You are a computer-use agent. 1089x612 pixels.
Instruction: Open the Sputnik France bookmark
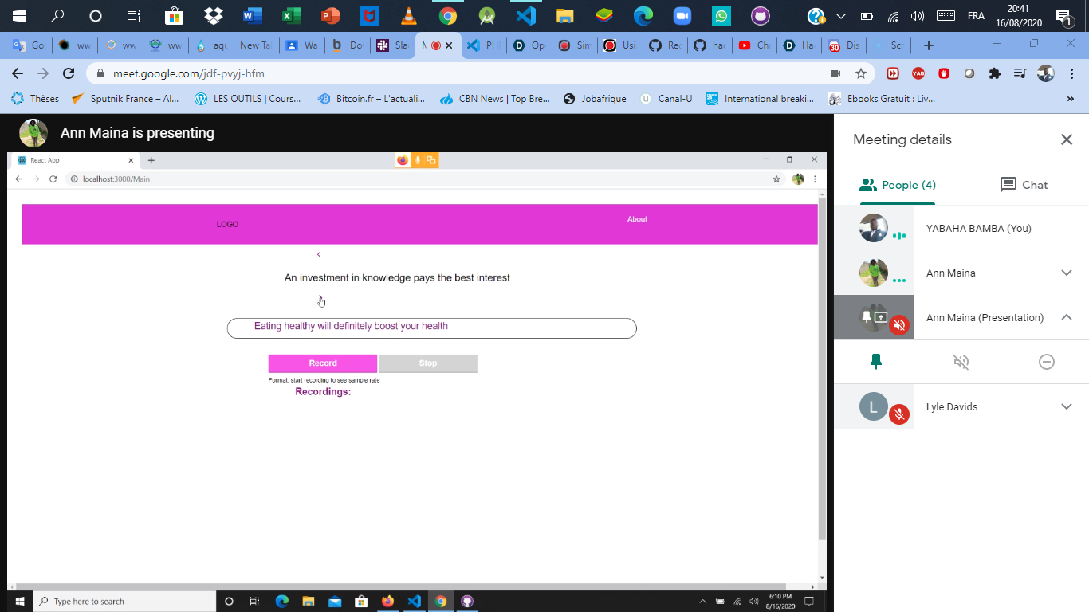tap(125, 99)
